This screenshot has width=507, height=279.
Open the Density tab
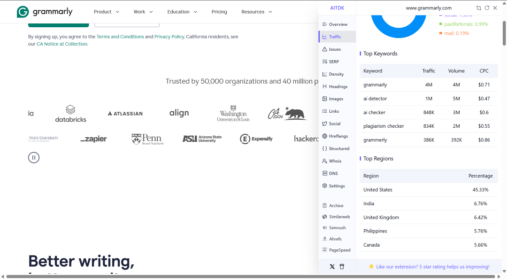pos(337,74)
